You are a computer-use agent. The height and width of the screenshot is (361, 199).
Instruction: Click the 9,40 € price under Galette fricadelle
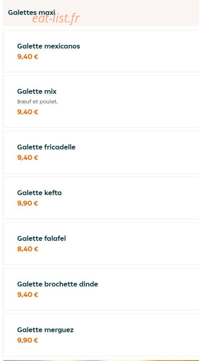[28, 158]
